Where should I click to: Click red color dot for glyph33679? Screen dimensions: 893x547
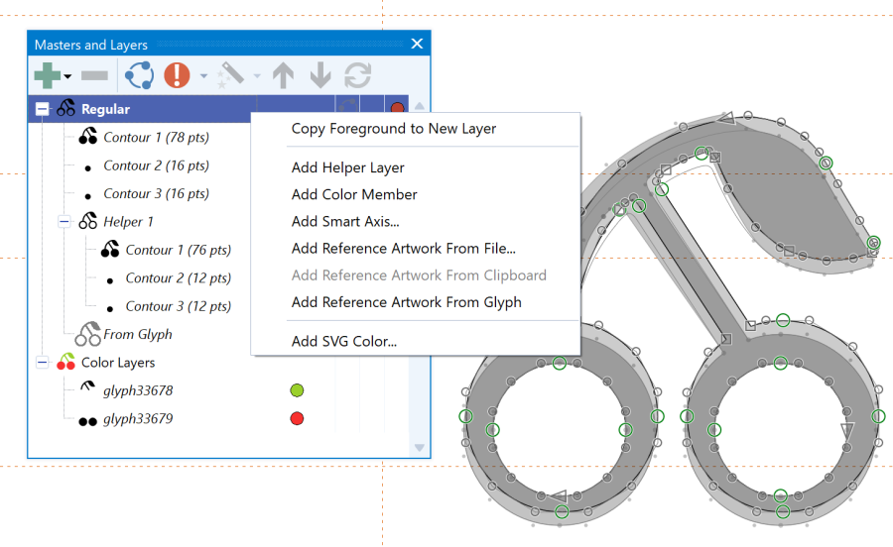pos(297,418)
